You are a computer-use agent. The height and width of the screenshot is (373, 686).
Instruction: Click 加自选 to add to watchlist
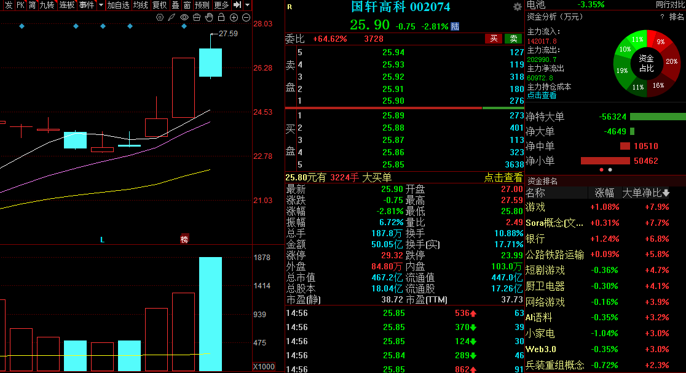click(118, 5)
